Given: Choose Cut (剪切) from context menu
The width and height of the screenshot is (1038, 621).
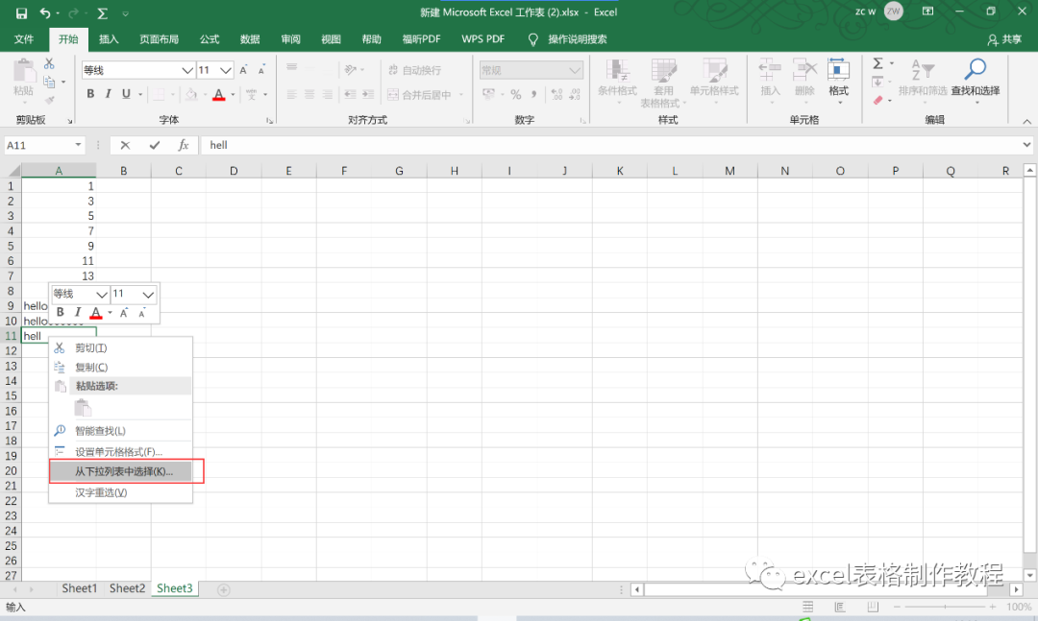Looking at the screenshot, I should coord(120,347).
